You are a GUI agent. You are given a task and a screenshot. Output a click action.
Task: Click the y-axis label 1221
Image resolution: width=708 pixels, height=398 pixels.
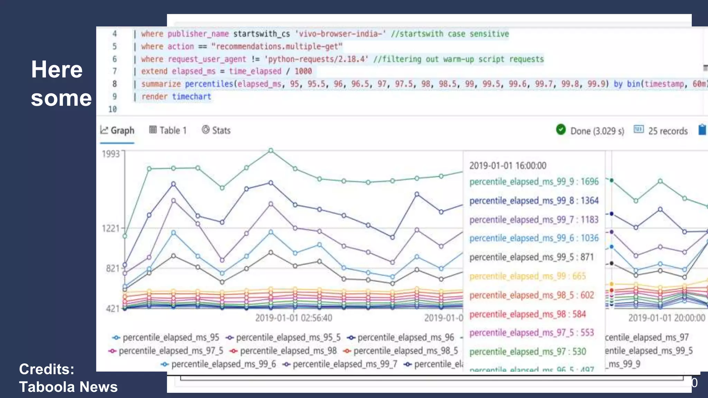[111, 228]
